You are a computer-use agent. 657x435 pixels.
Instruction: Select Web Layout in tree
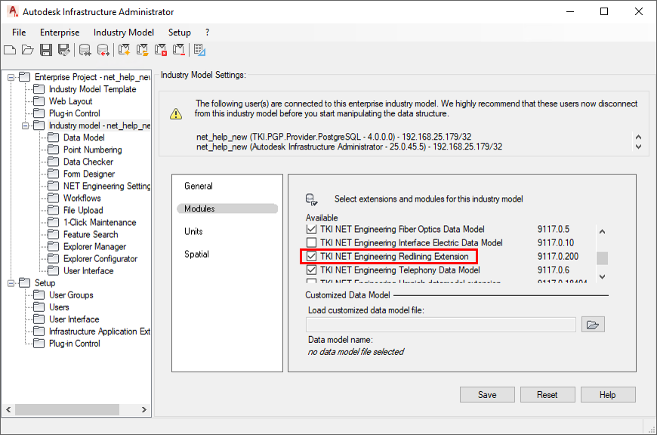[x=70, y=101]
